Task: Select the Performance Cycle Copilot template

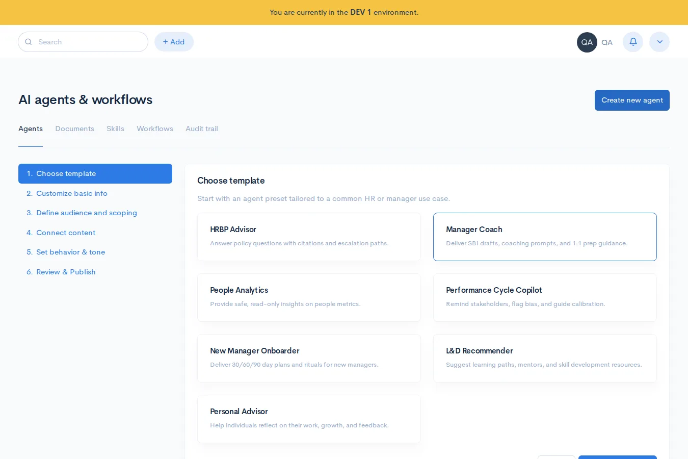Action: [x=545, y=297]
